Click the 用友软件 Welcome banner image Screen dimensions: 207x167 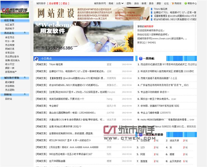pyautogui.click(x=83, y=37)
